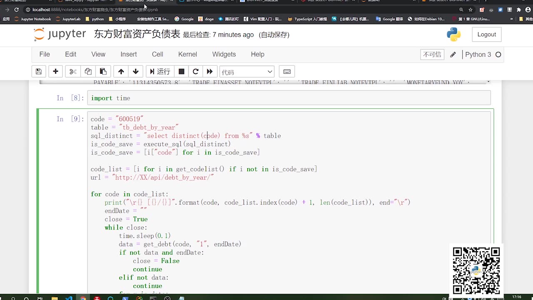
Task: Open the Jupyter Notebook bookmark
Action: 32,19
